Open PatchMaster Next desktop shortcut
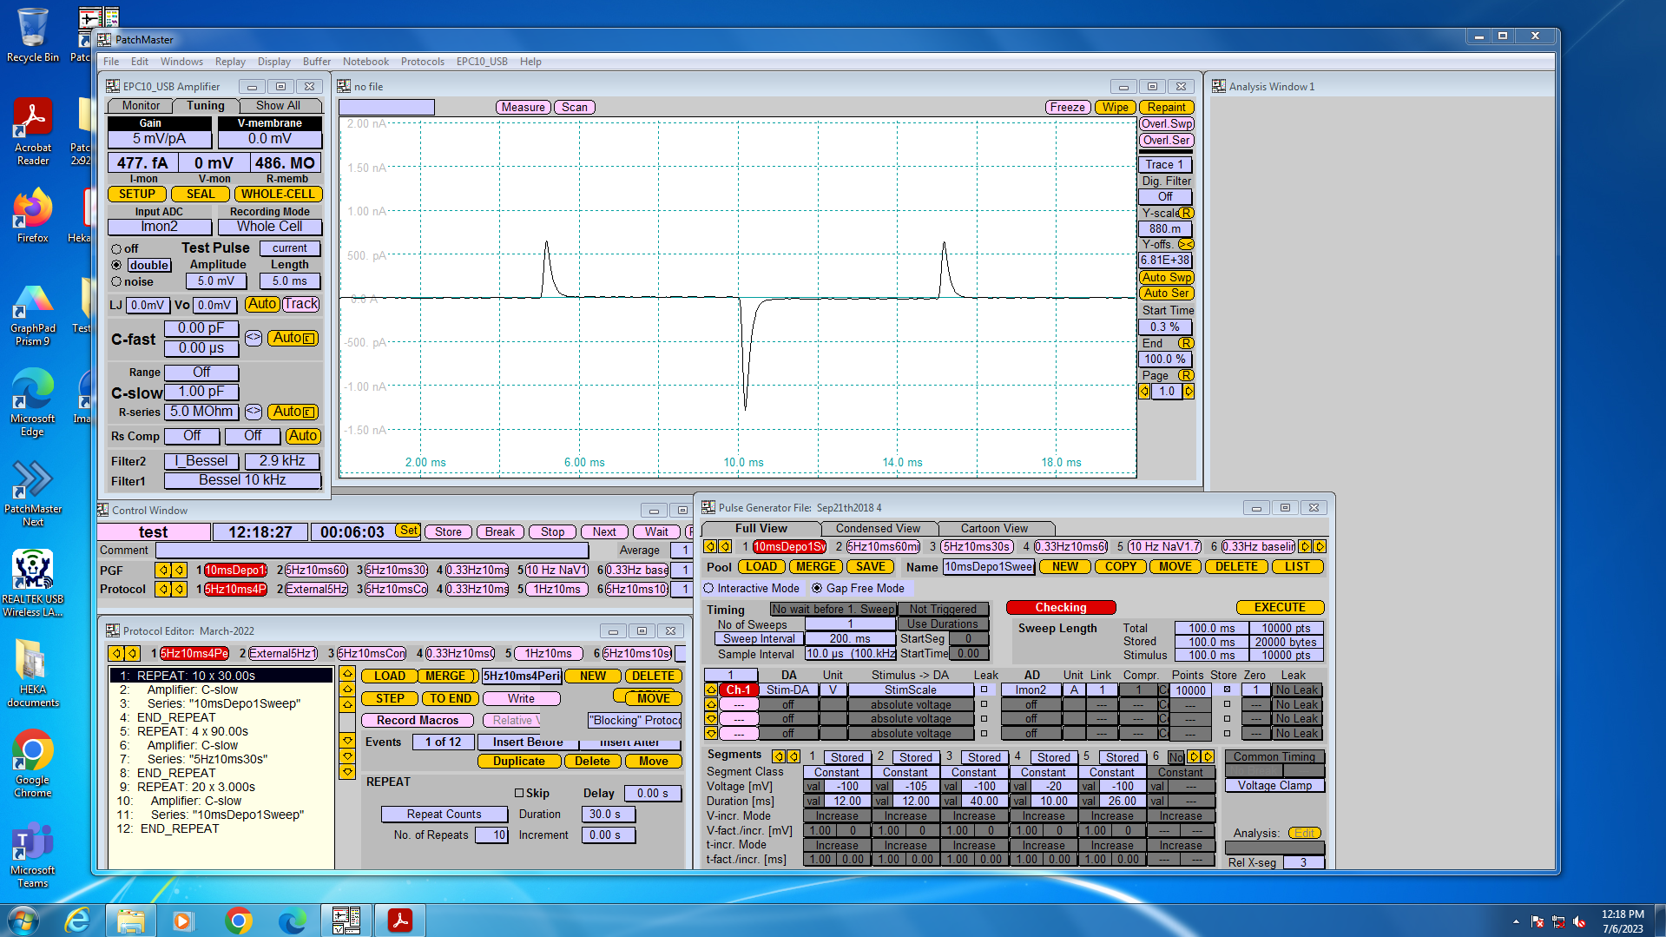 coord(33,493)
